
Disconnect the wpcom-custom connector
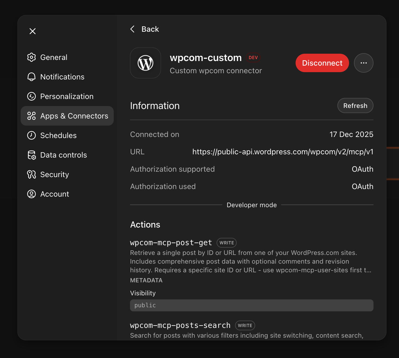click(x=322, y=63)
